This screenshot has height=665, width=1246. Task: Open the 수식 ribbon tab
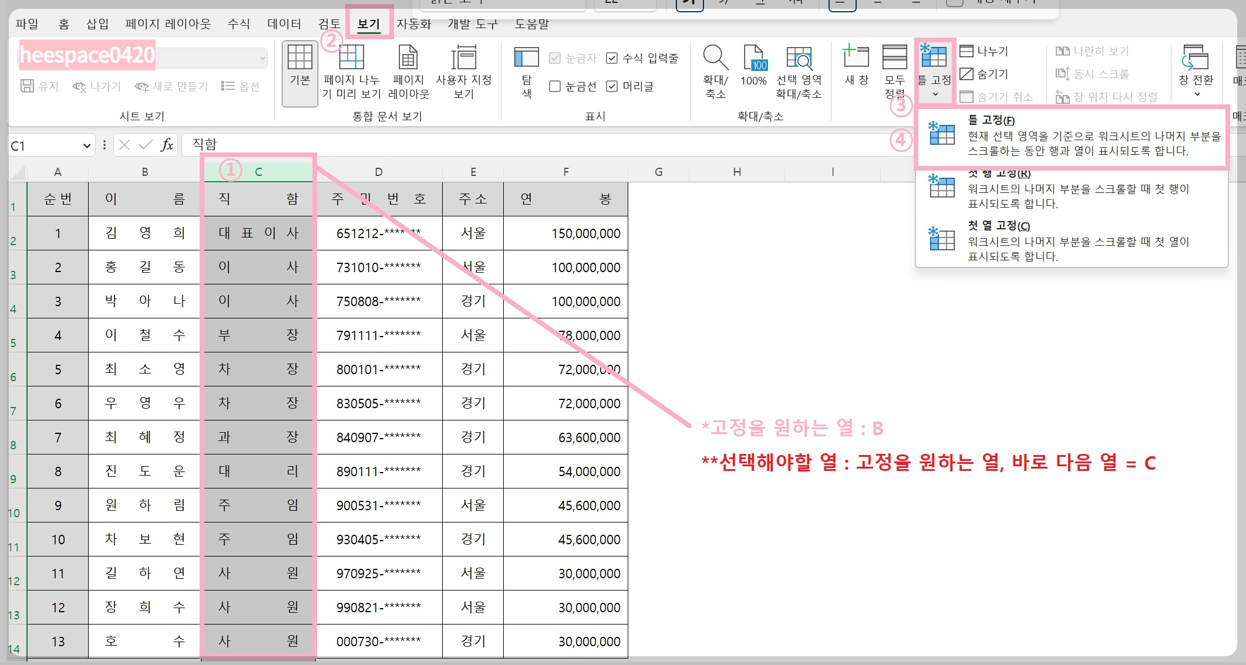coord(238,24)
